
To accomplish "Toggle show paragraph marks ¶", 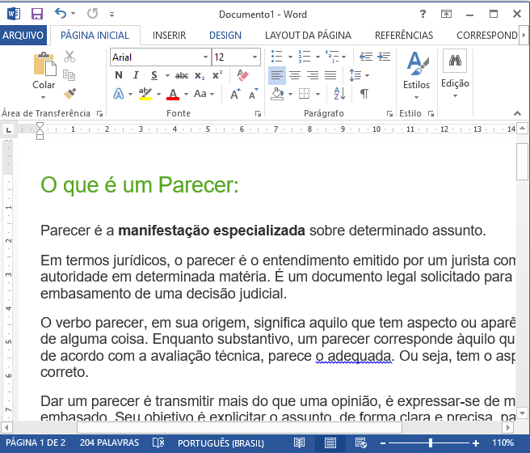I will pyautogui.click(x=364, y=93).
